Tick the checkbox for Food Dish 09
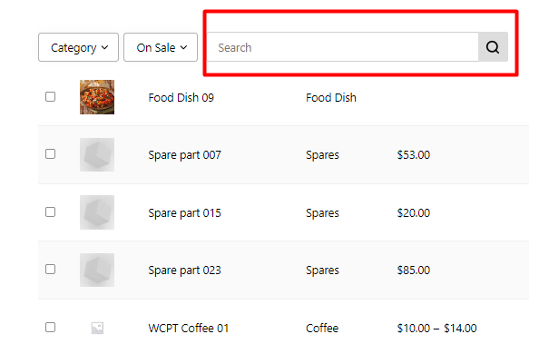Screen dimensions: 549x354 tap(51, 96)
